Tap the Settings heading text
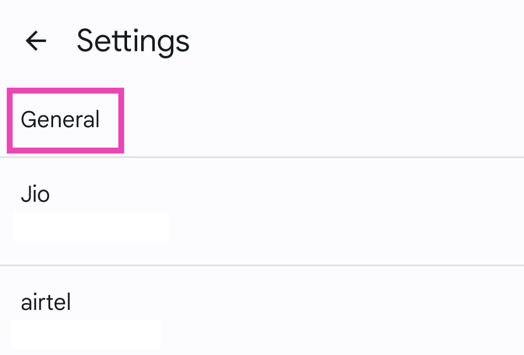Image resolution: width=524 pixels, height=355 pixels. click(133, 41)
